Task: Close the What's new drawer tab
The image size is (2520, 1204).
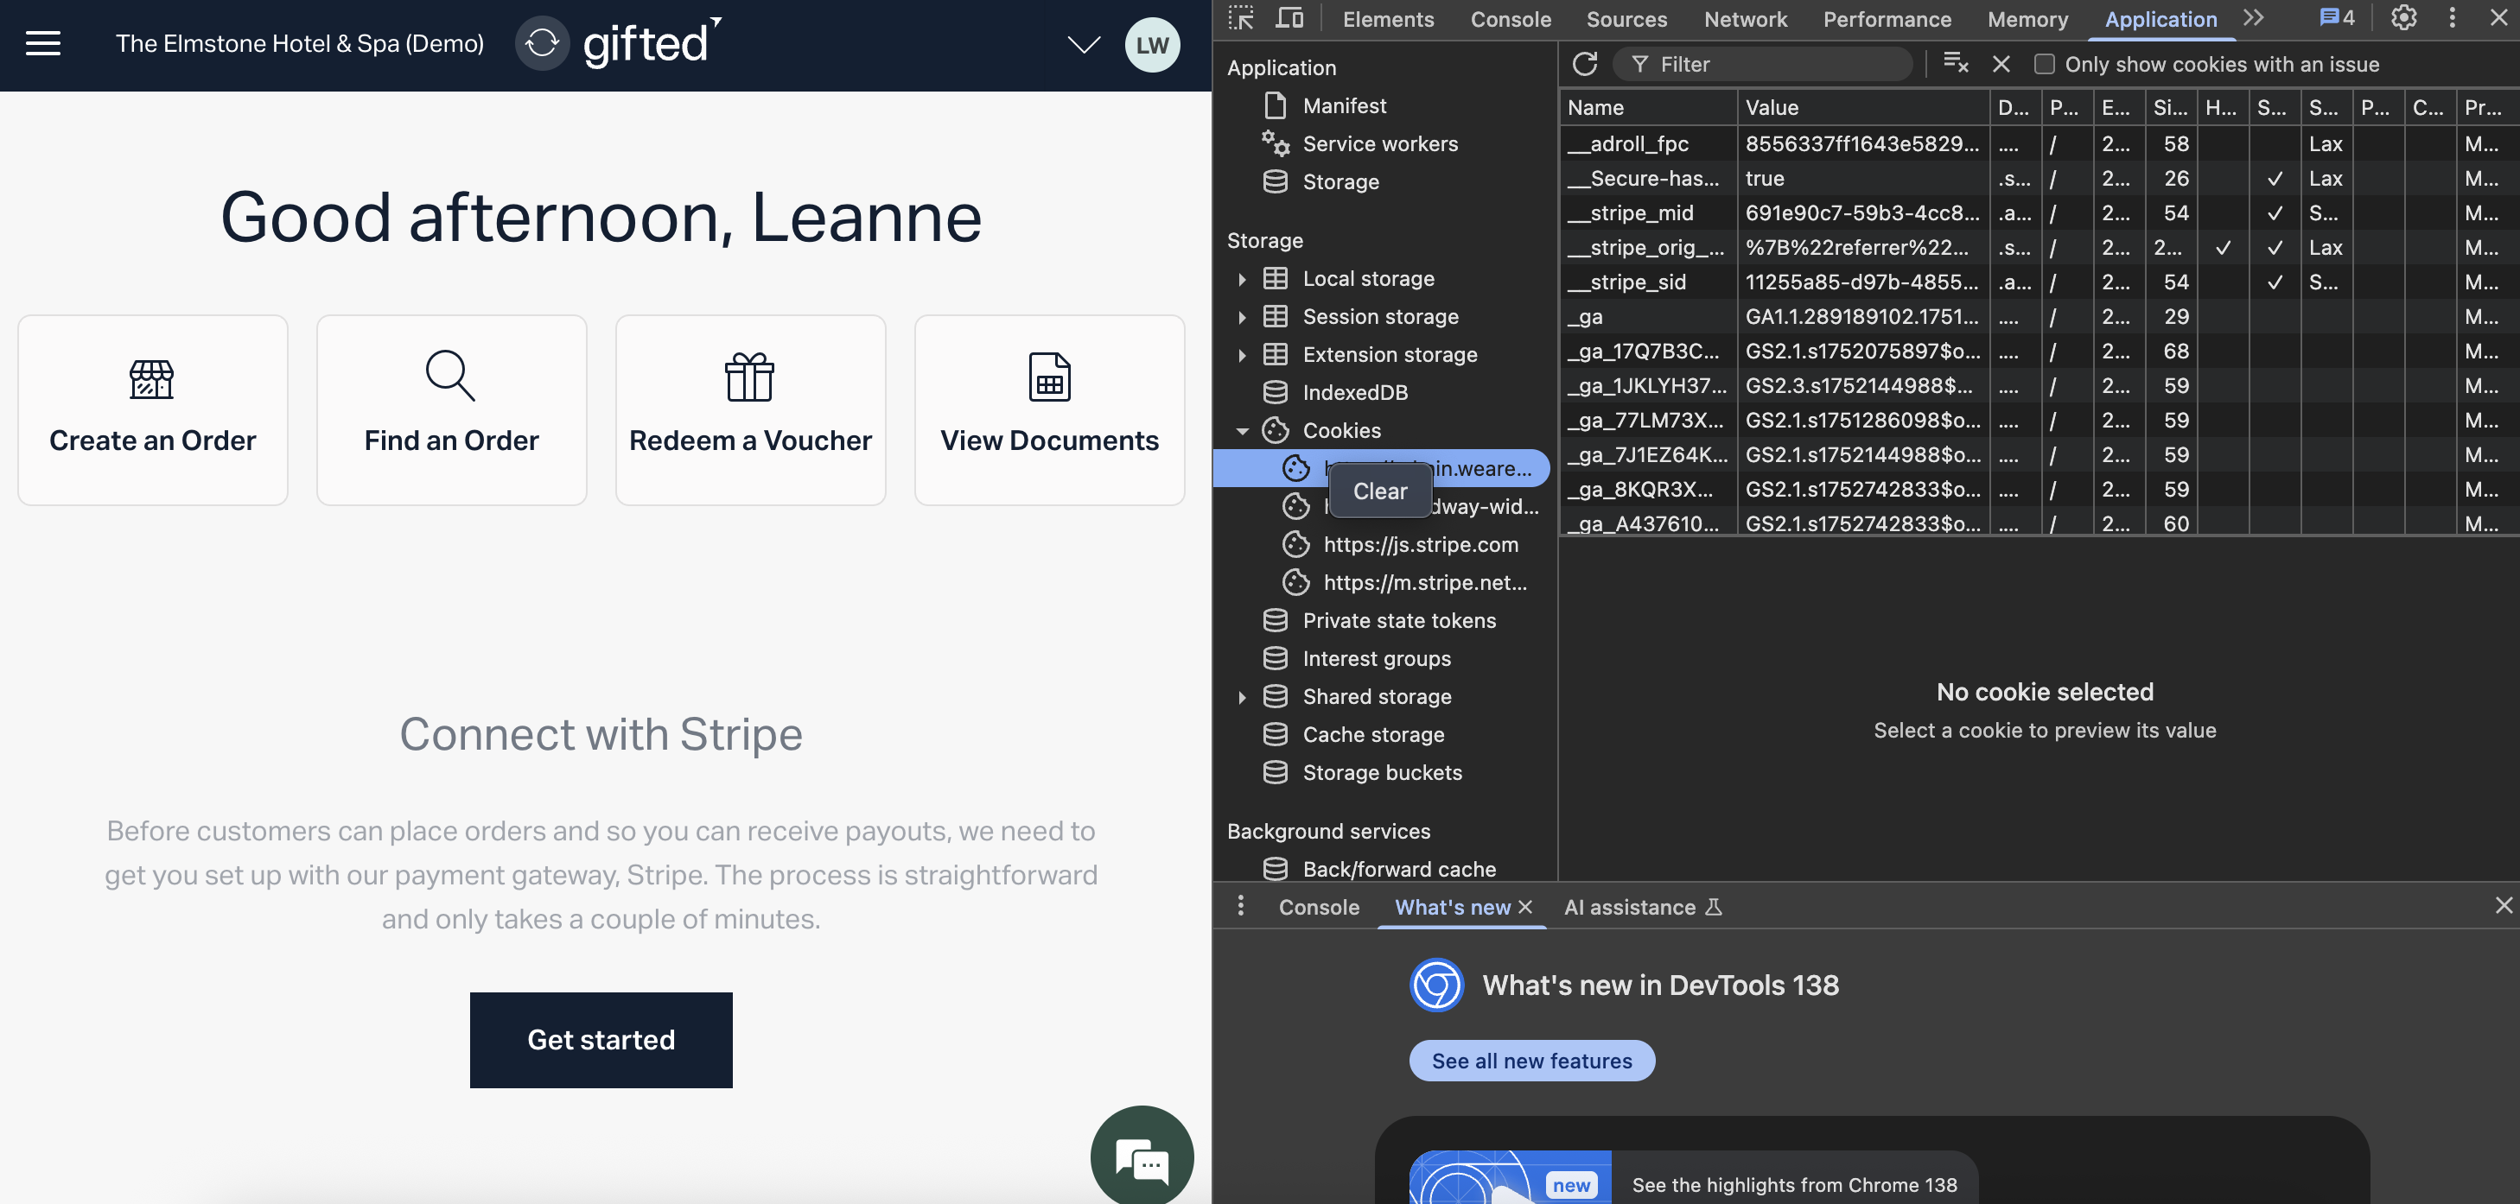Action: point(1525,907)
